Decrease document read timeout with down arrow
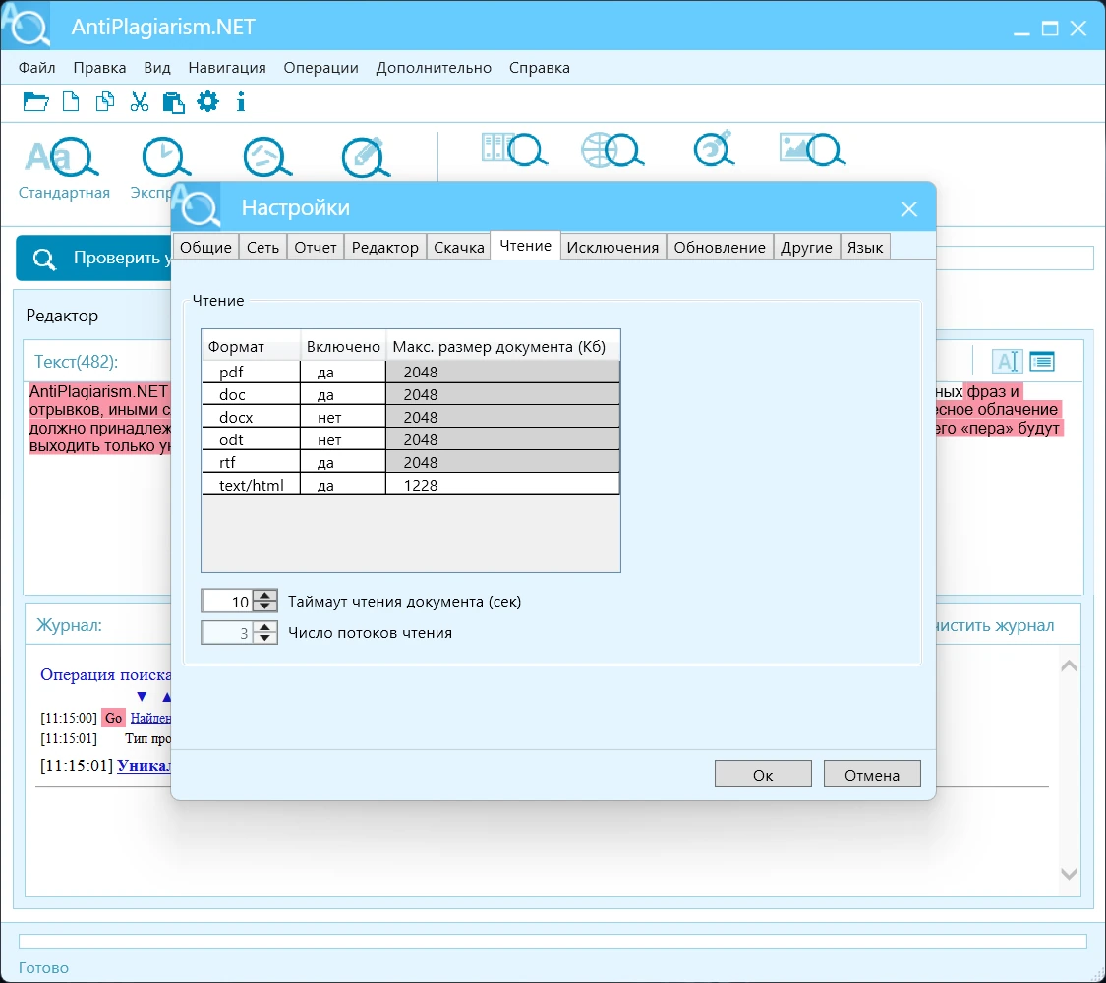Image resolution: width=1106 pixels, height=983 pixels. click(264, 607)
